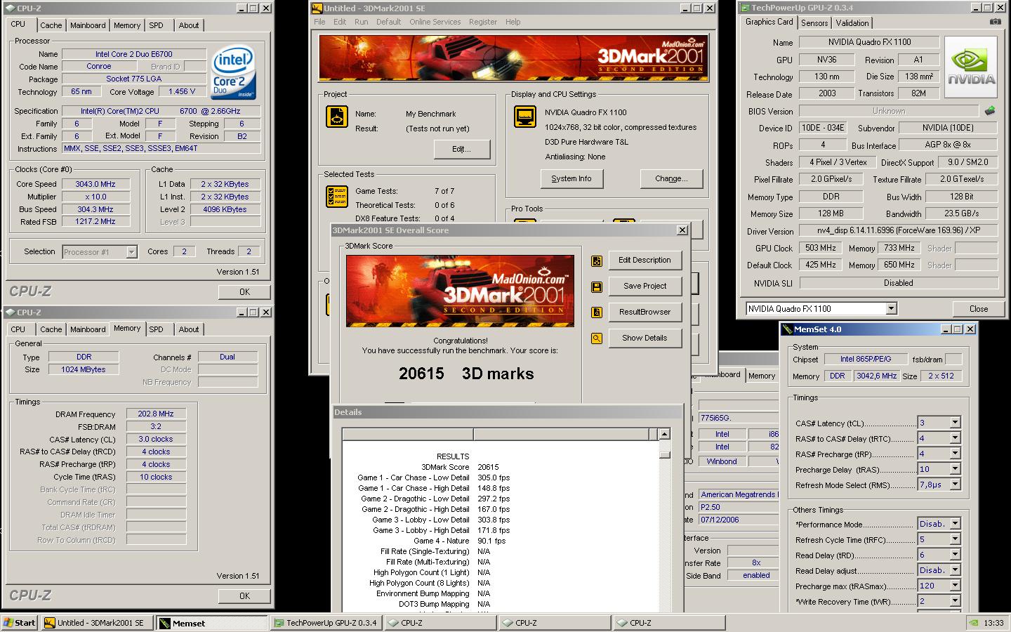This screenshot has height=632, width=1011.
Task: Open the Default menu in 3DMark2001
Action: click(388, 22)
